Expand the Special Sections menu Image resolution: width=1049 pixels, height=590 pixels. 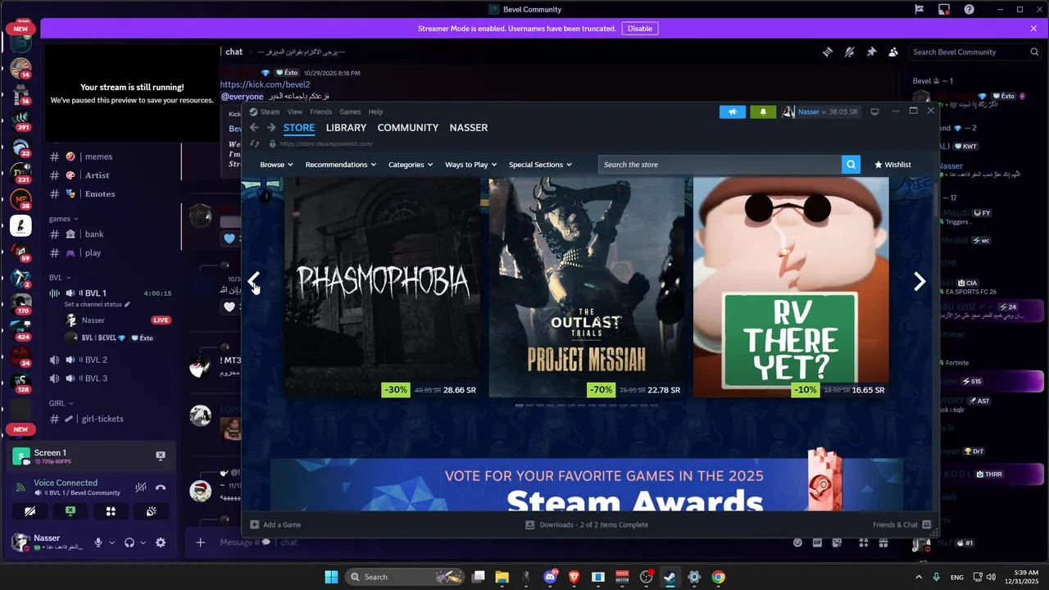click(x=540, y=165)
